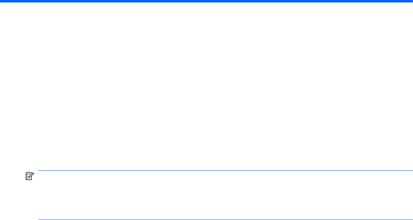Click the notepad and pencil note icon
This screenshot has width=413, height=220.
pyautogui.click(x=30, y=176)
